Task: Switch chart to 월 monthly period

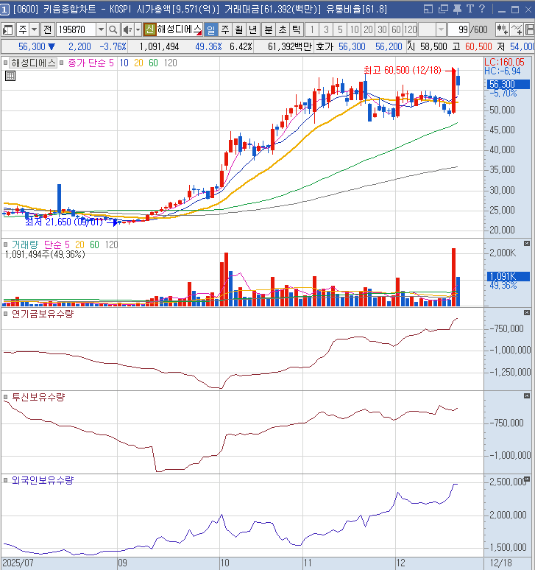Action: pyautogui.click(x=239, y=29)
